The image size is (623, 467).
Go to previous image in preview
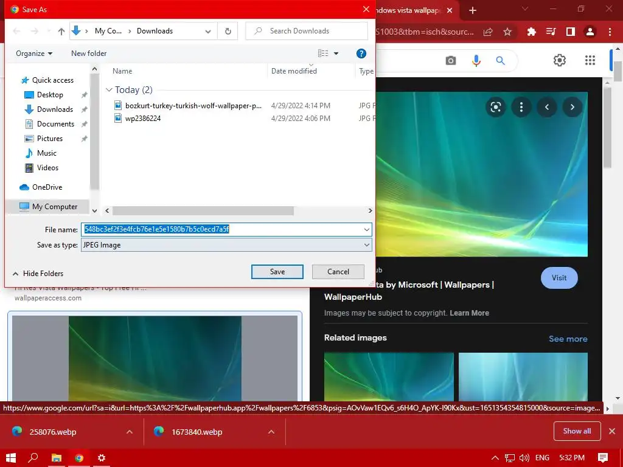point(547,107)
